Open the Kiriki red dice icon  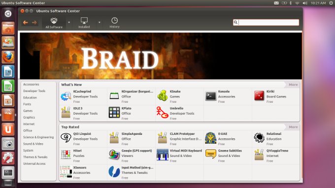point(259,95)
